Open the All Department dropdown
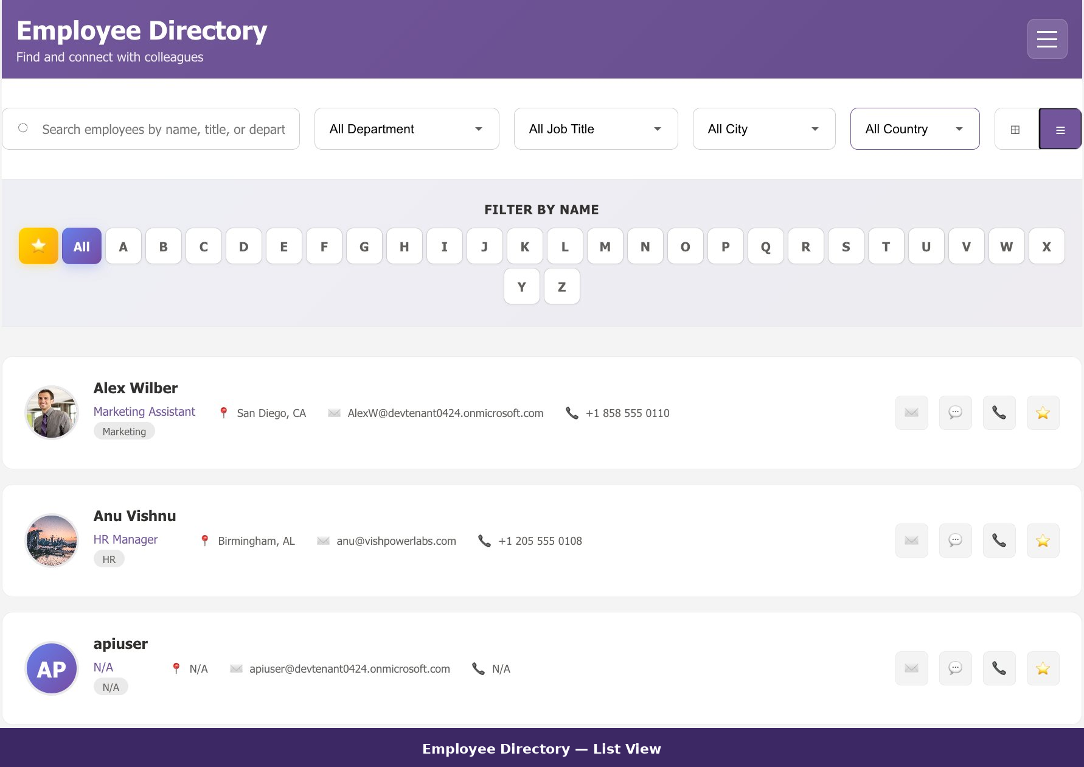1084x767 pixels. pos(407,129)
